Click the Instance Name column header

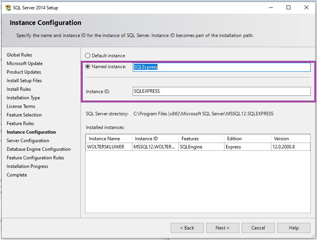(x=109, y=139)
